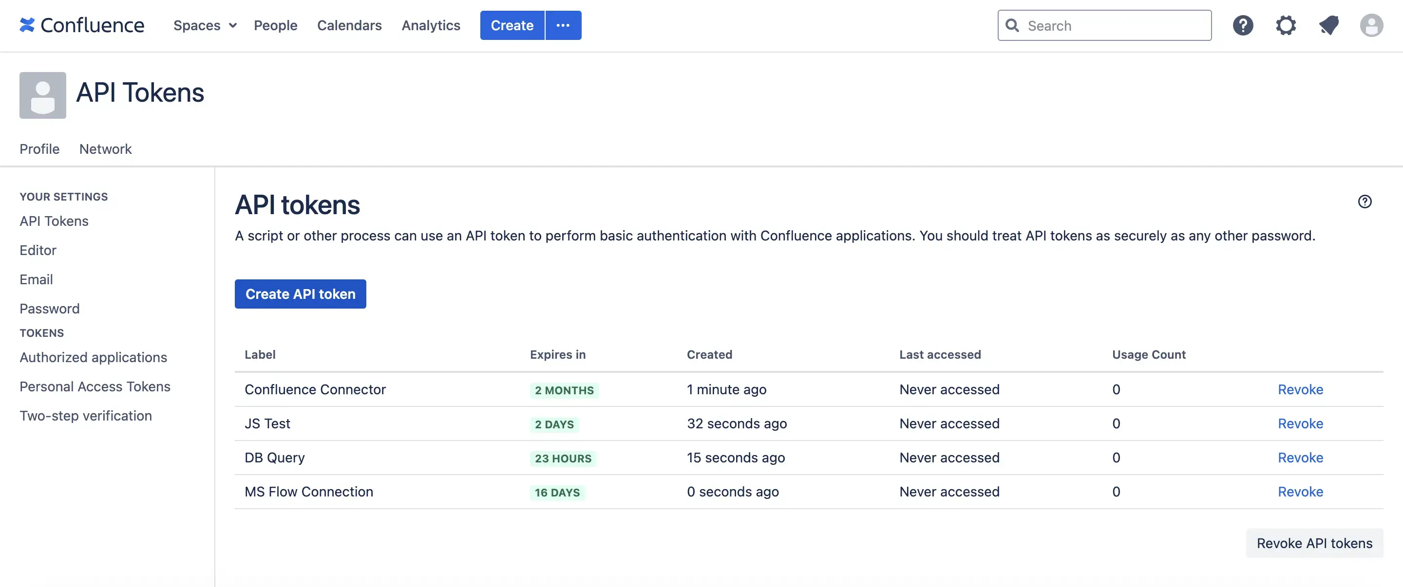Revoke the DB Query token
This screenshot has height=587, width=1403.
click(1300, 458)
